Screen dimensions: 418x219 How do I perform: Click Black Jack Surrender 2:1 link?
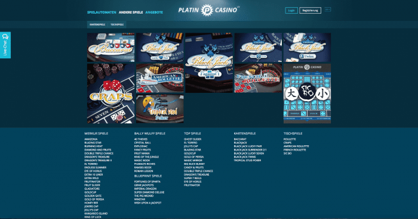[250, 150]
